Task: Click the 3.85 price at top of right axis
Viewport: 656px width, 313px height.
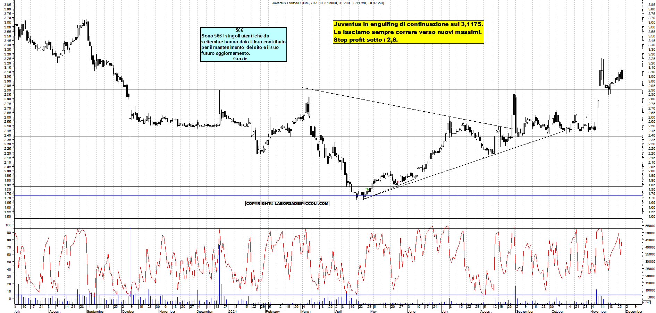Action: click(651, 5)
